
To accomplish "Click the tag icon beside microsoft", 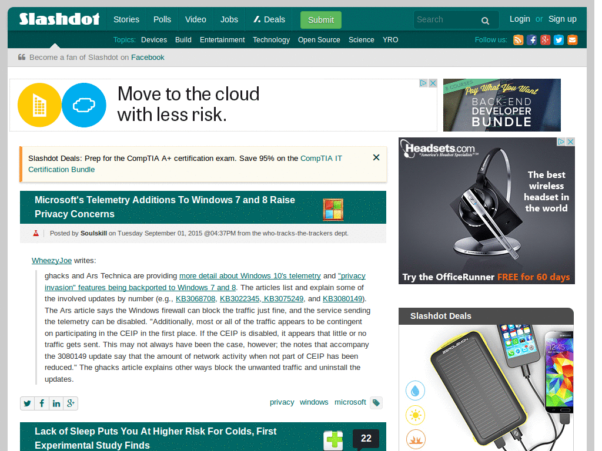I will point(376,403).
